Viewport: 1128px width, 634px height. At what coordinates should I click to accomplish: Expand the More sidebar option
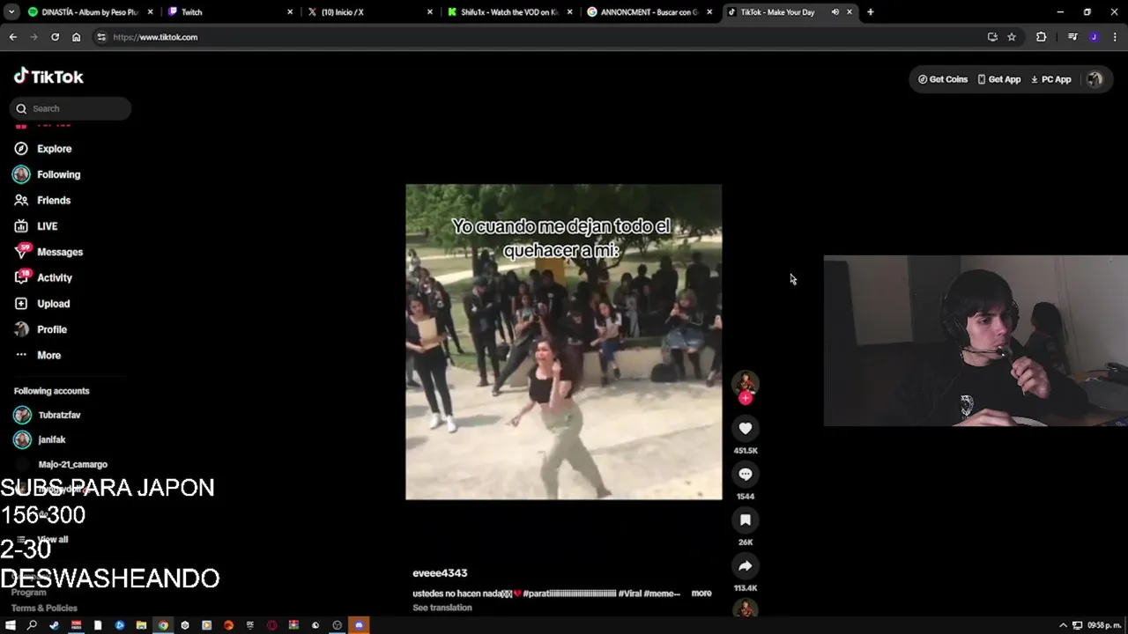point(48,355)
